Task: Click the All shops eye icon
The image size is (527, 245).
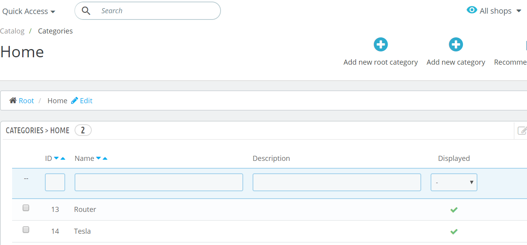Action: tap(472, 10)
